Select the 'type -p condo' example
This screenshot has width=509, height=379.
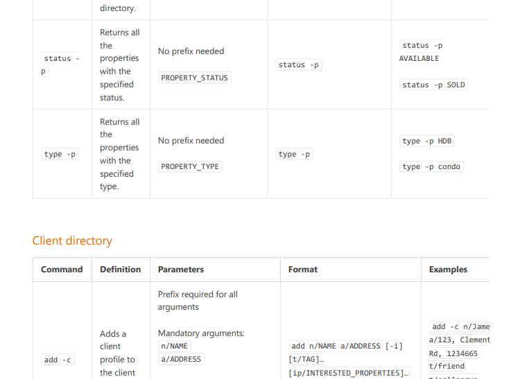pyautogui.click(x=431, y=167)
